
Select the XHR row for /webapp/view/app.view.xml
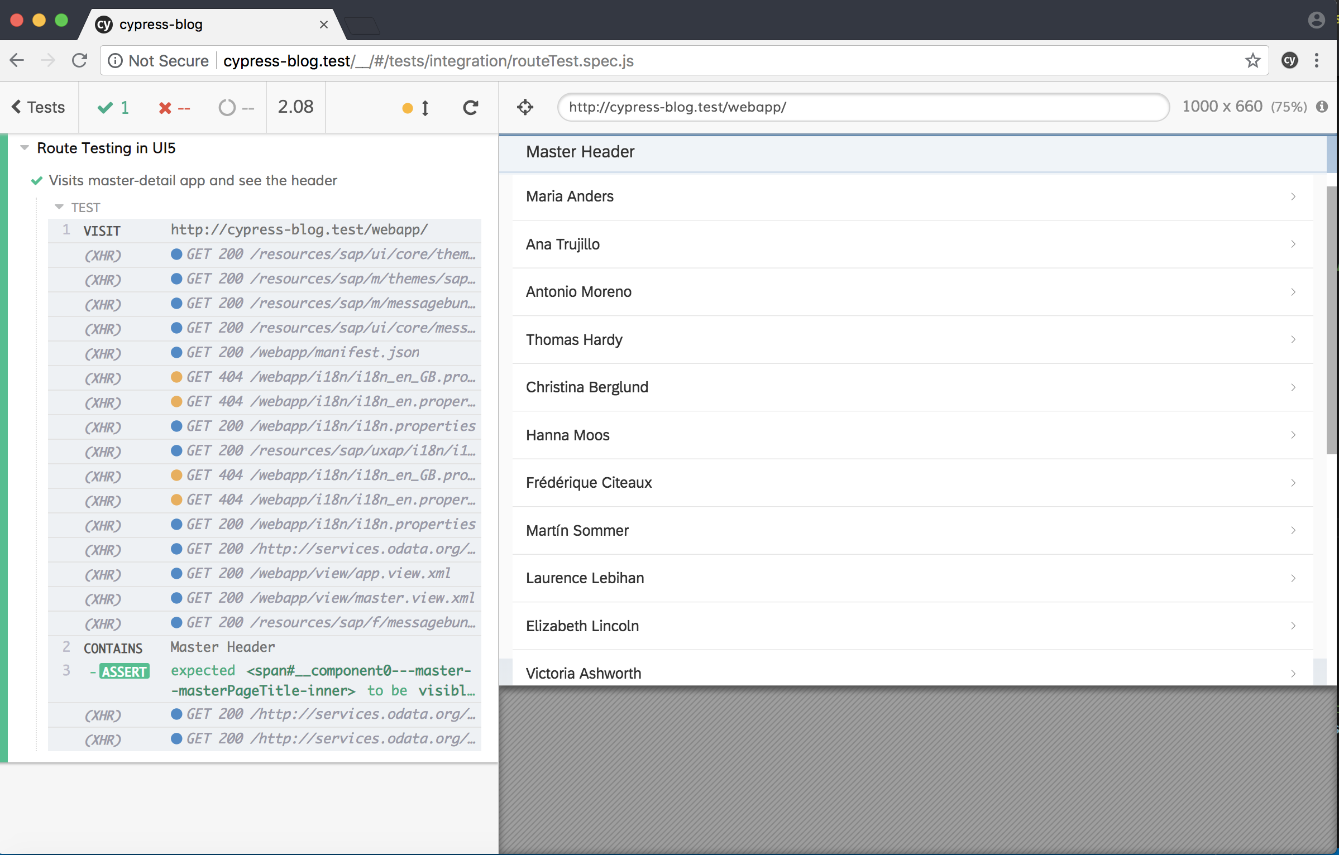coord(265,574)
